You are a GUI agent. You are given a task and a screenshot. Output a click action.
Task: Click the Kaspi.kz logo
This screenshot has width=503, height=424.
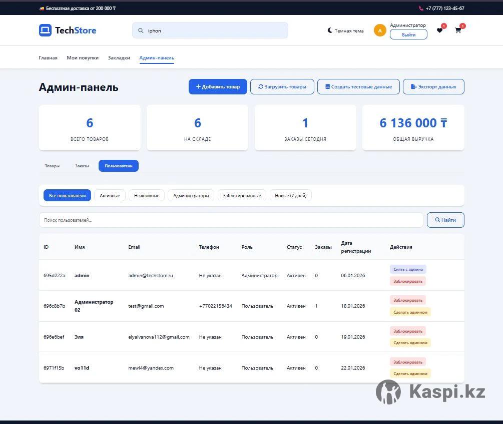430,392
